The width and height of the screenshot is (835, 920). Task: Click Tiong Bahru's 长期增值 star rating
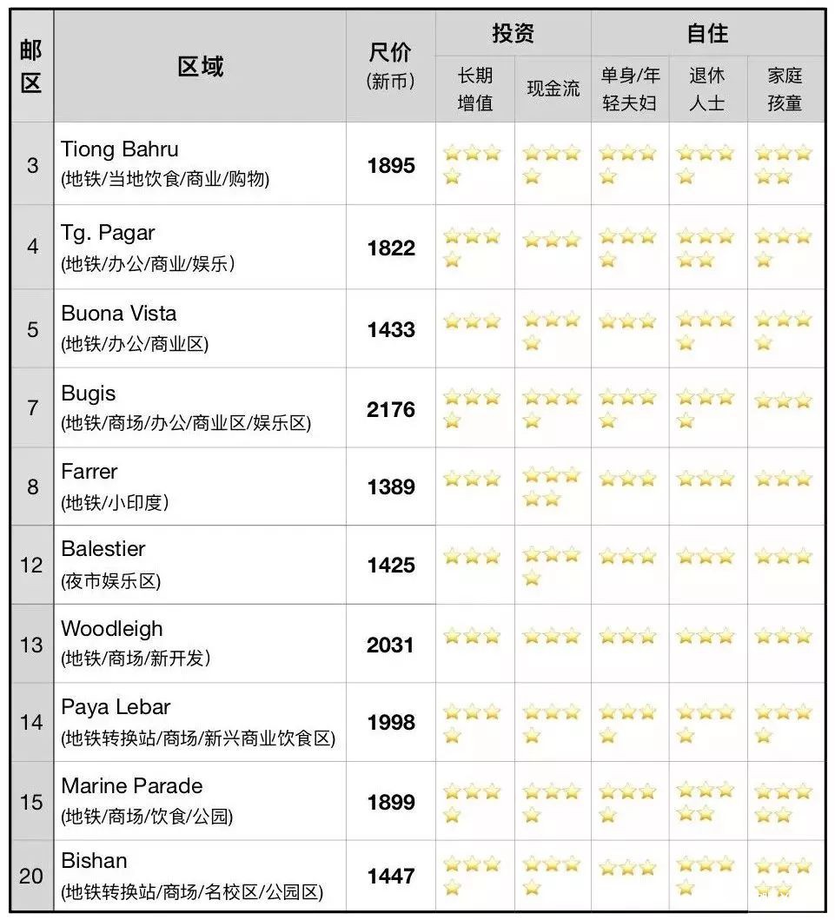coord(472,164)
